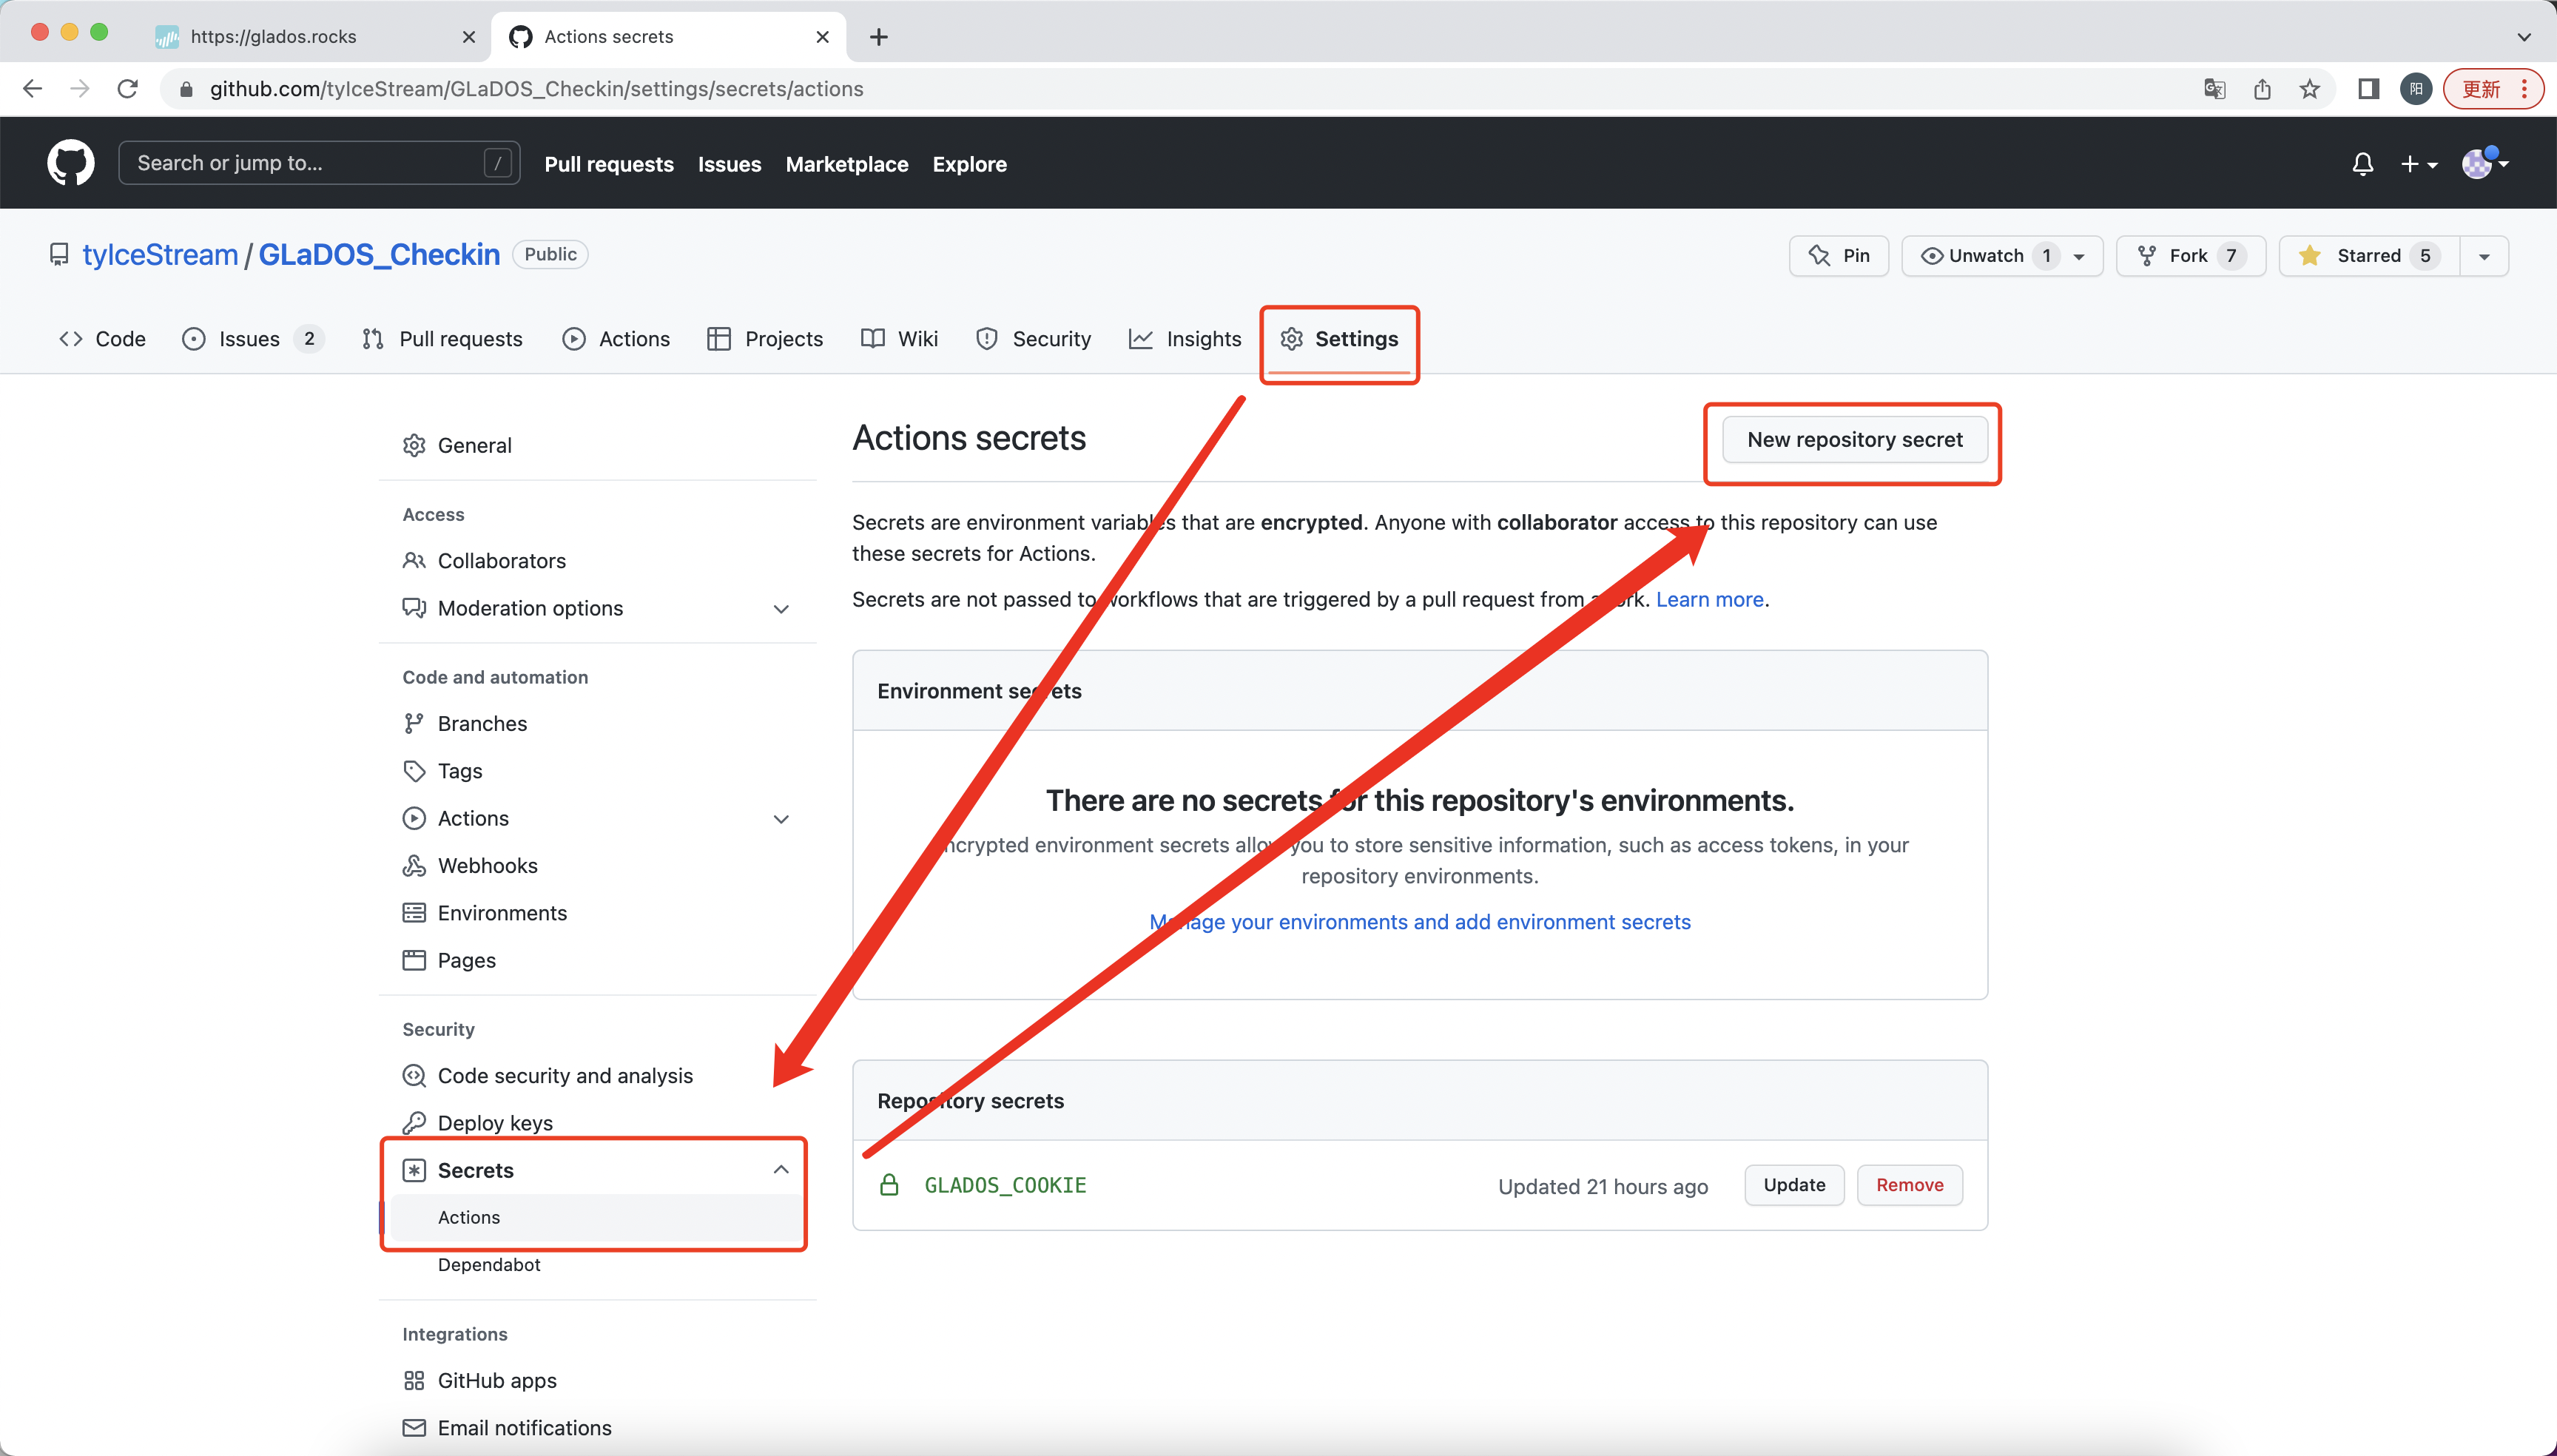Click the Learn more link

tap(1709, 599)
